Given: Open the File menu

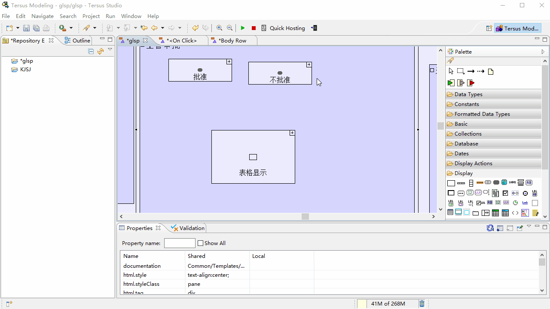Looking at the screenshot, I should 6,16.
